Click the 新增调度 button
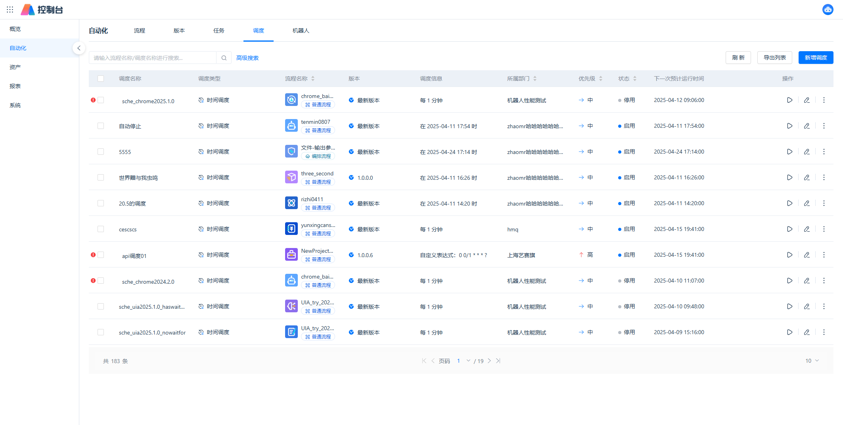Viewport: 843px width, 425px height. (816, 58)
